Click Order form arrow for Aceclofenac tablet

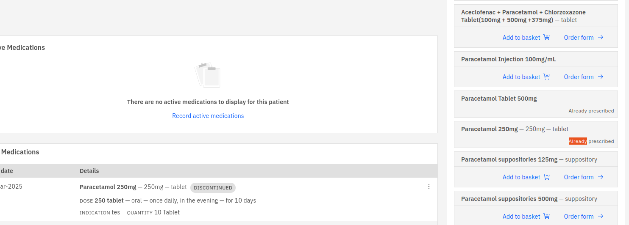click(x=601, y=37)
